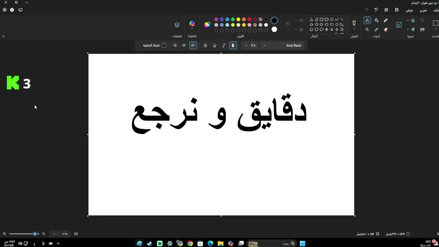The height and width of the screenshot is (247, 439).
Task: Open the Brushes tool
Action: [x=354, y=23]
